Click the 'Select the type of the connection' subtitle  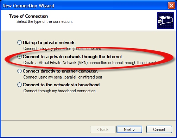tap(45, 21)
